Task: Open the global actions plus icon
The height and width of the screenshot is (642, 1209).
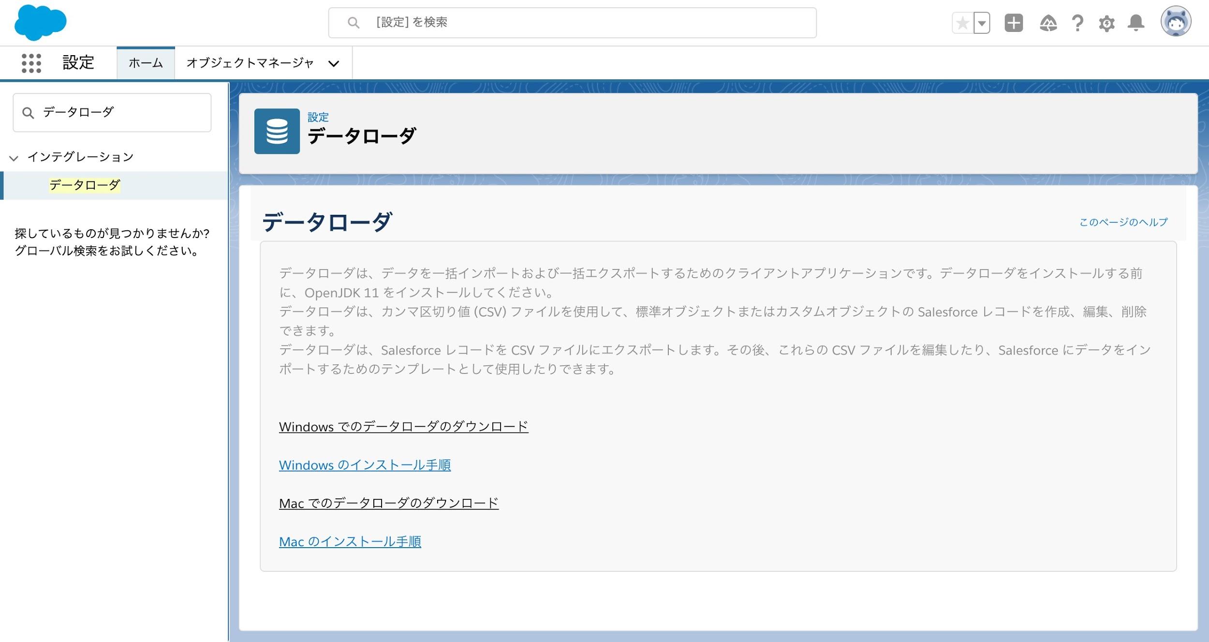Action: pos(1014,23)
